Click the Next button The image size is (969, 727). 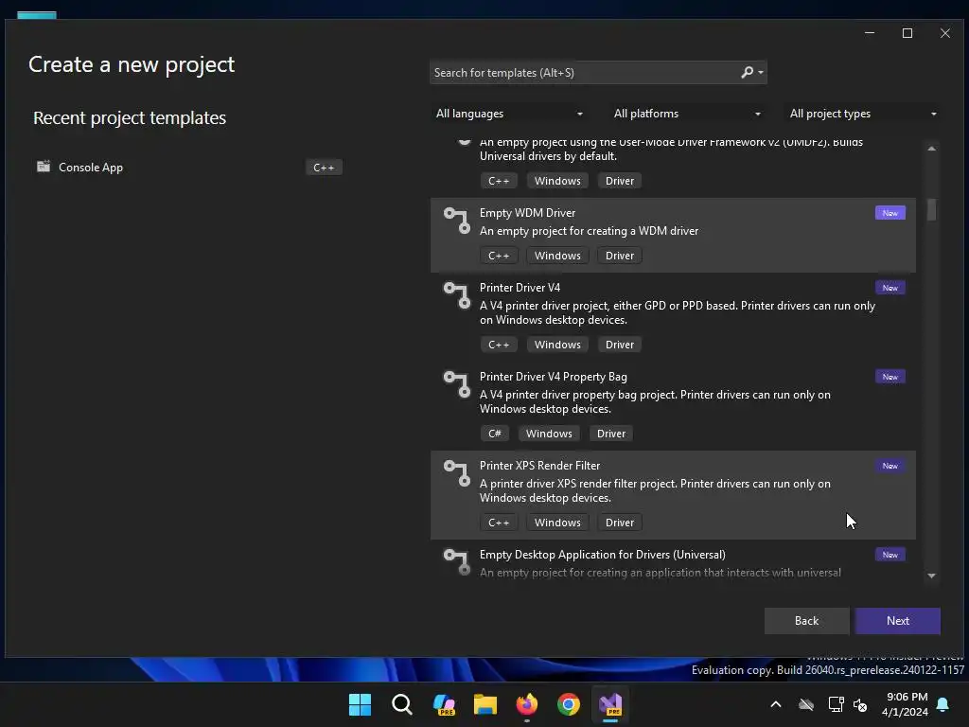898,621
